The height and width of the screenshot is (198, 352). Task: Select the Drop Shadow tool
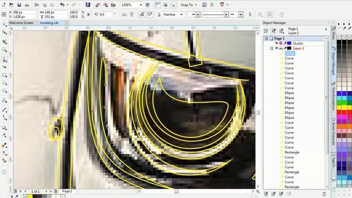4,128
